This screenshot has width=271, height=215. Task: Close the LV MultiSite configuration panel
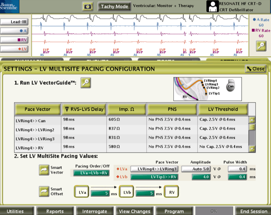(x=256, y=69)
